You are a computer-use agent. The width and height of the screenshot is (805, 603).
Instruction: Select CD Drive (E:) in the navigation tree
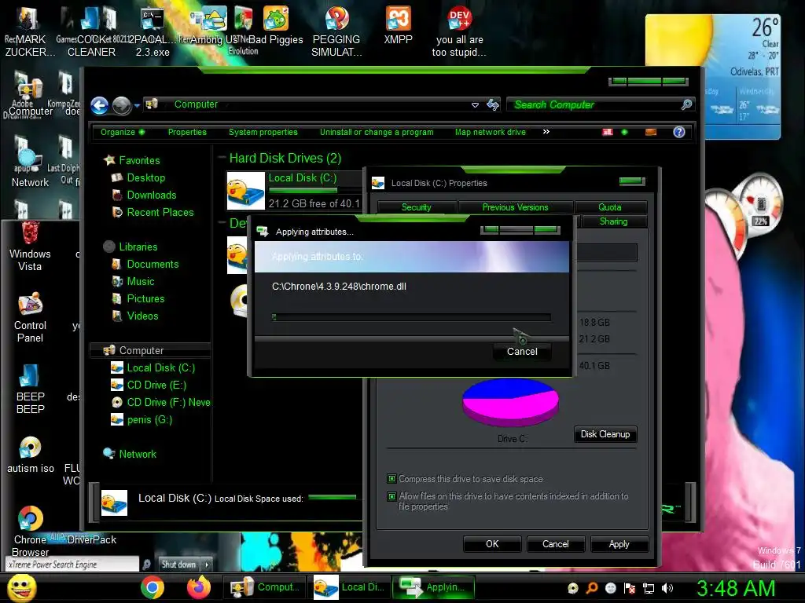(x=149, y=385)
